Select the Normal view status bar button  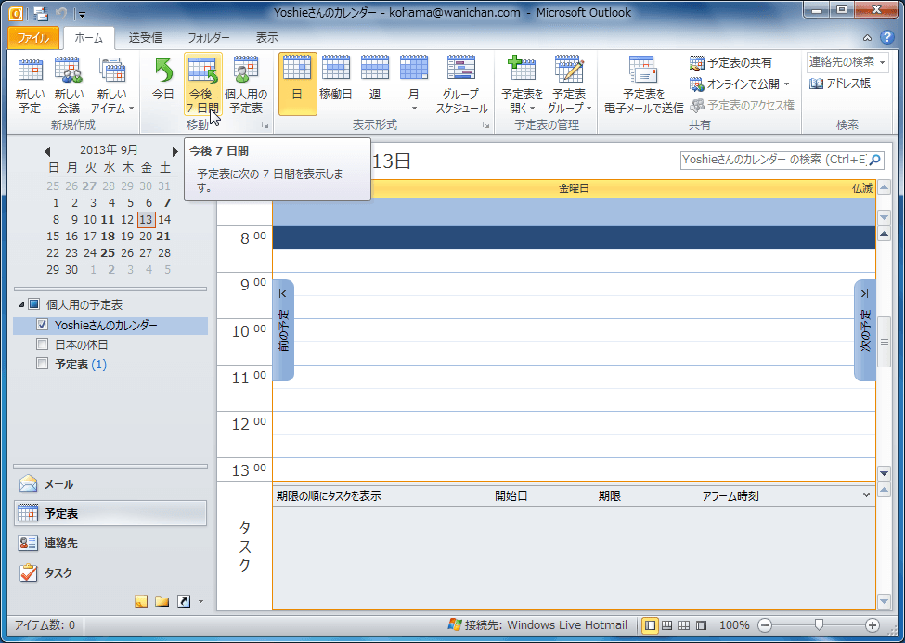tap(650, 625)
